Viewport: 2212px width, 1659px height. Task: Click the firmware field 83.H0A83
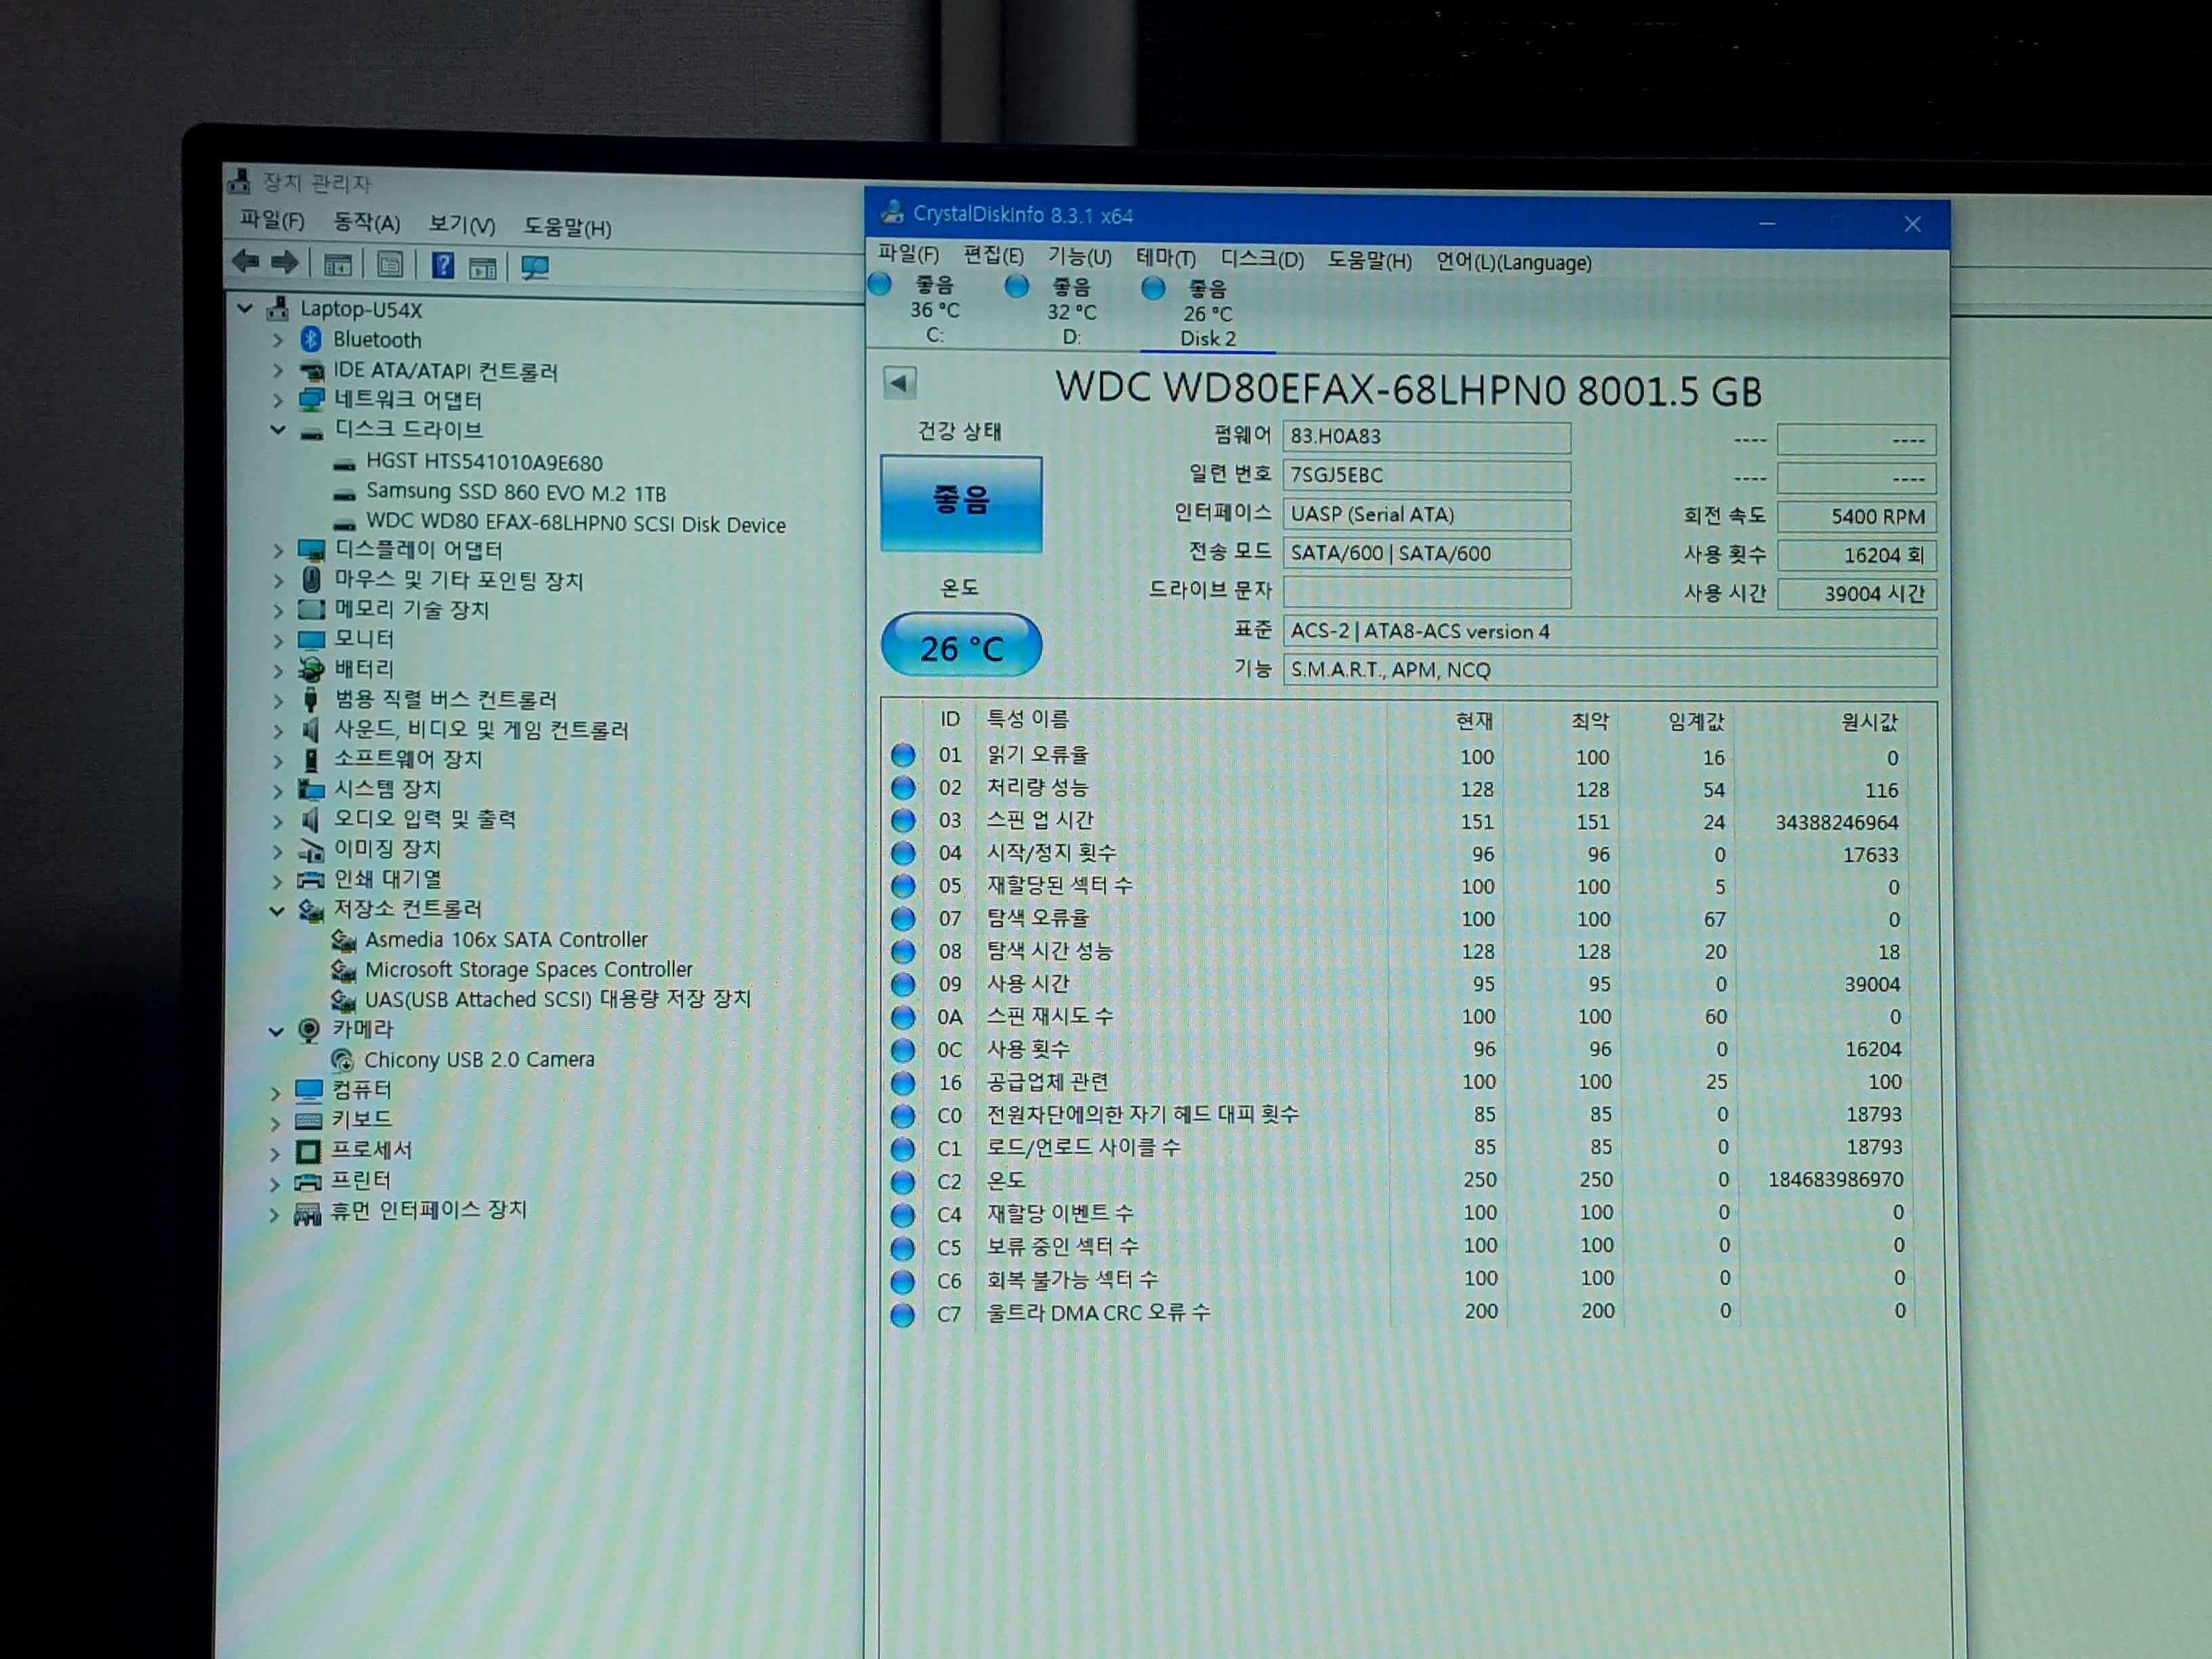click(1426, 436)
